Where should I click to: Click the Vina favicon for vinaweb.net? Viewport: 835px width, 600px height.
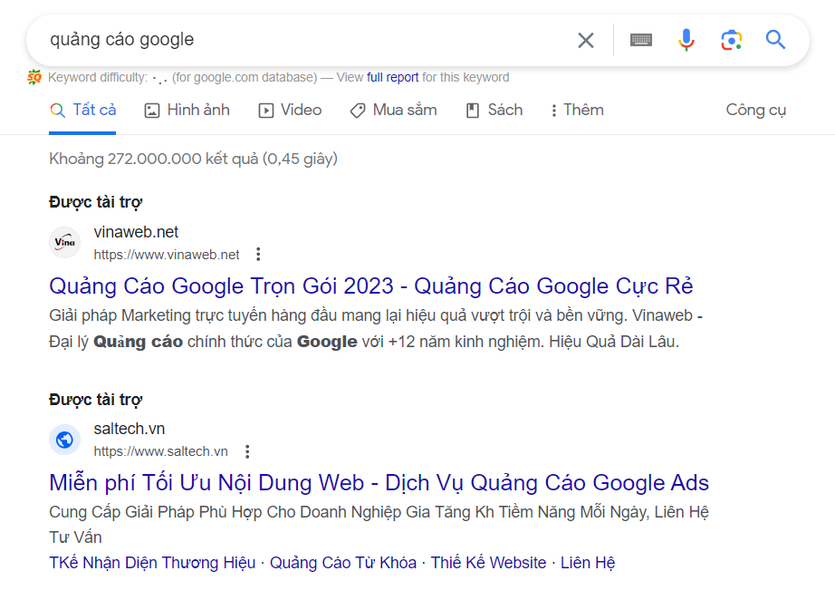point(65,242)
